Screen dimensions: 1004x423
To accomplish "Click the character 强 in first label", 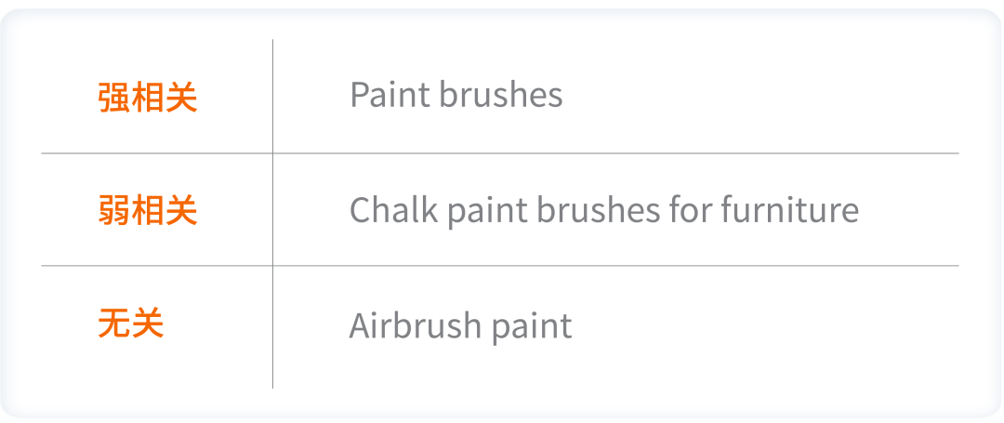I will click(114, 98).
